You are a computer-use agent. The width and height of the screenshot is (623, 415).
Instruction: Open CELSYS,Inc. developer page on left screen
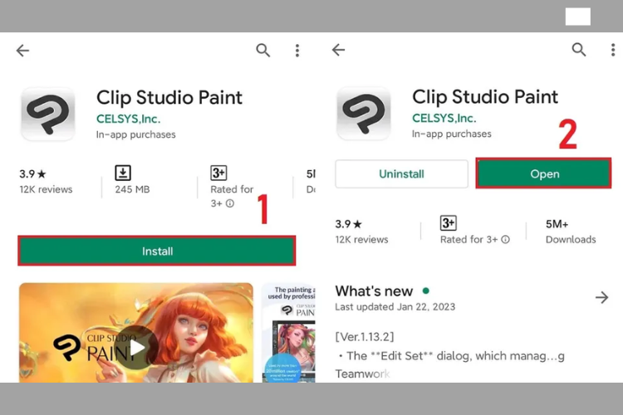pos(128,119)
